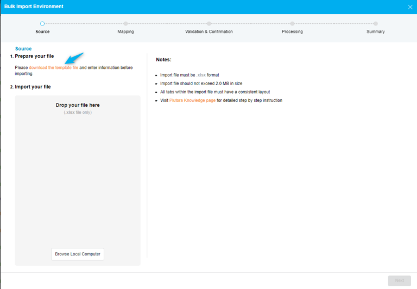Screen dimensions: 417x289
Task: Click the Prepare your file heading
Action: click(x=34, y=56)
